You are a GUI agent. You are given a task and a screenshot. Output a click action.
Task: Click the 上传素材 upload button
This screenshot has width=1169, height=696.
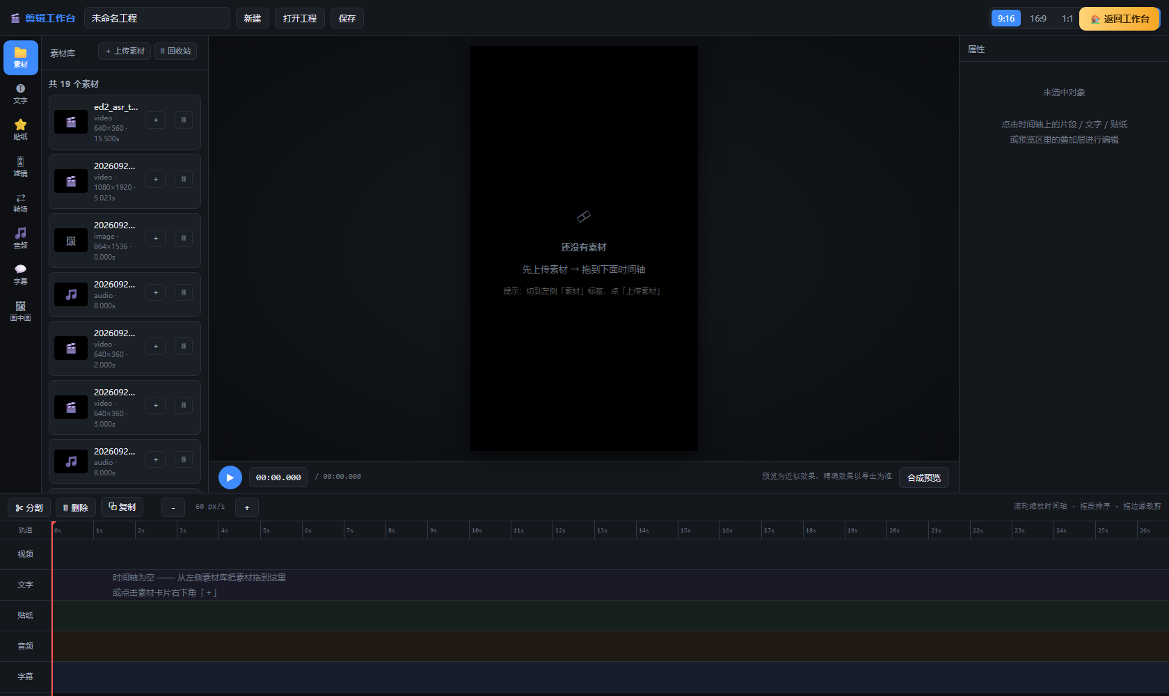125,52
